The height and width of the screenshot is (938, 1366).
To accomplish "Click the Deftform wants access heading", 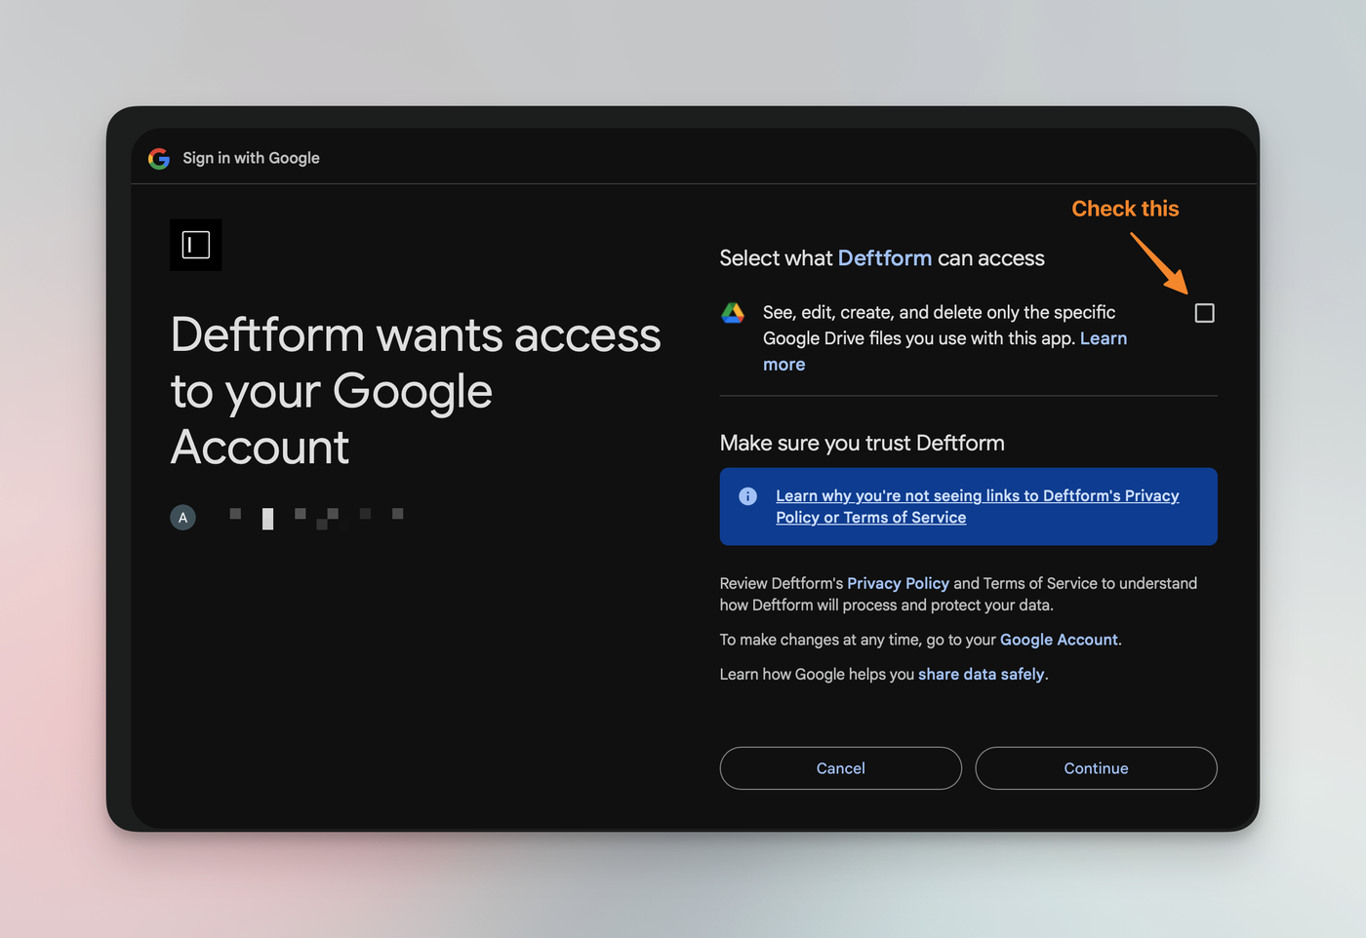I will pyautogui.click(x=415, y=390).
